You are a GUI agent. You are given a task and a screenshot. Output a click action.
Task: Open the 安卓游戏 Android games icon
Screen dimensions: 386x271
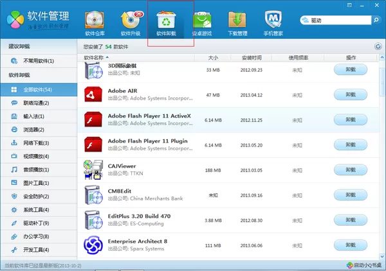(x=202, y=20)
